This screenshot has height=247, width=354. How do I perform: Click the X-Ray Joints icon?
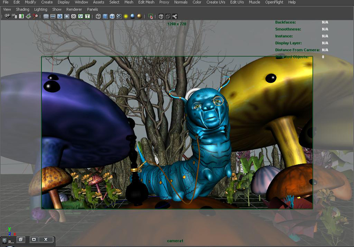pos(175,16)
